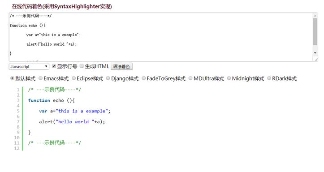Click the textarea scrollbar down arrow
Screen dimensions: 324x172
(x=315, y=53)
